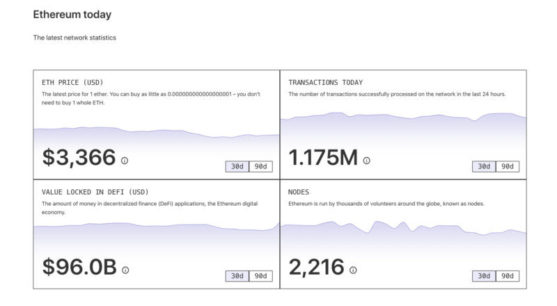Click the Ethereum today heading
Screen dimensions: 557x306
[x=72, y=15]
